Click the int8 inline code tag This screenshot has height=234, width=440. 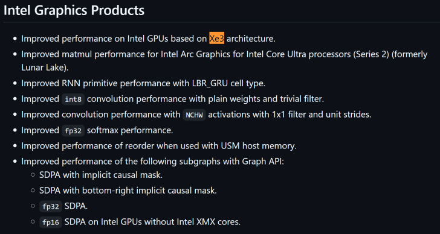pyautogui.click(x=73, y=100)
